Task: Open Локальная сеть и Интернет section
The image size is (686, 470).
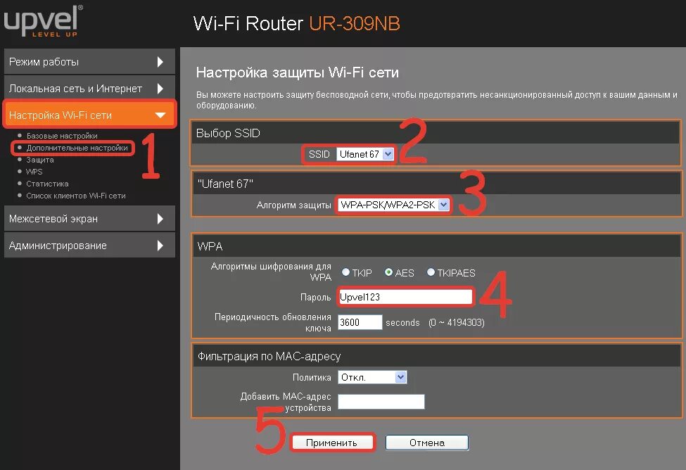Action: click(89, 89)
